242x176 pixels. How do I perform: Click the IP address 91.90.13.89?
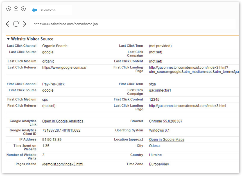52,139
